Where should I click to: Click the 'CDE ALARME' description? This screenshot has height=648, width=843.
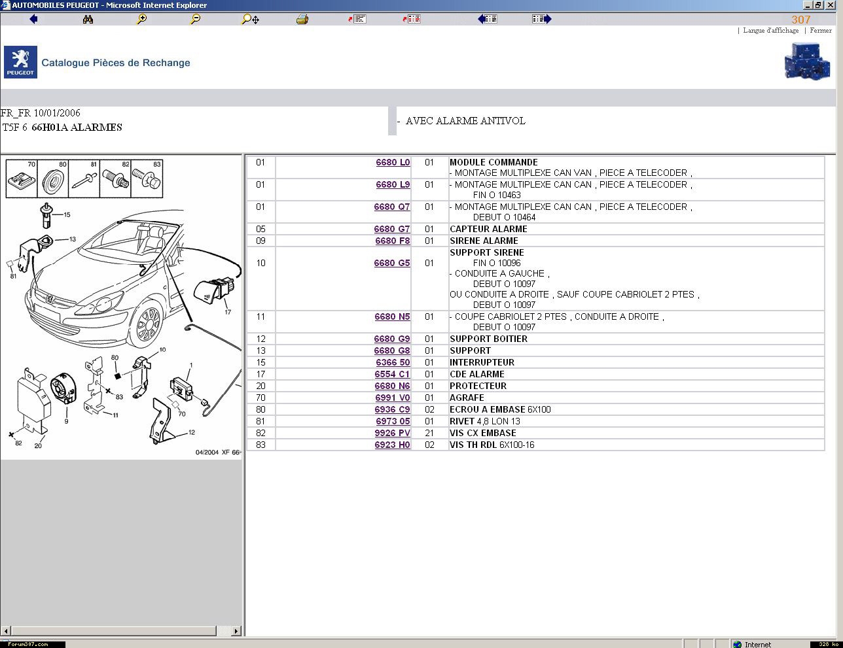tap(477, 374)
